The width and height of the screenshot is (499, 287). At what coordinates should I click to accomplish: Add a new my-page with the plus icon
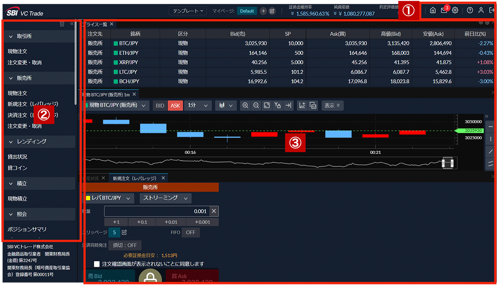click(263, 11)
